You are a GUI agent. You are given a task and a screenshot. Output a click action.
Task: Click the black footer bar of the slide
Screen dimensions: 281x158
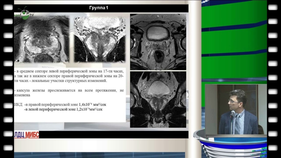(110, 134)
